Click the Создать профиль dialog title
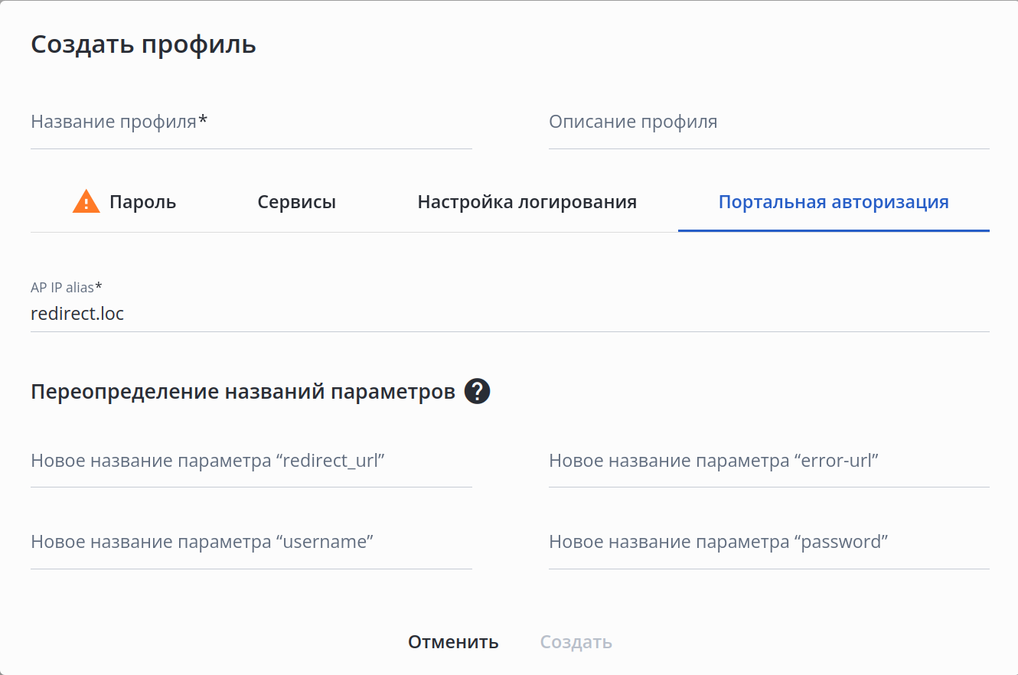1018x675 pixels. tap(143, 44)
